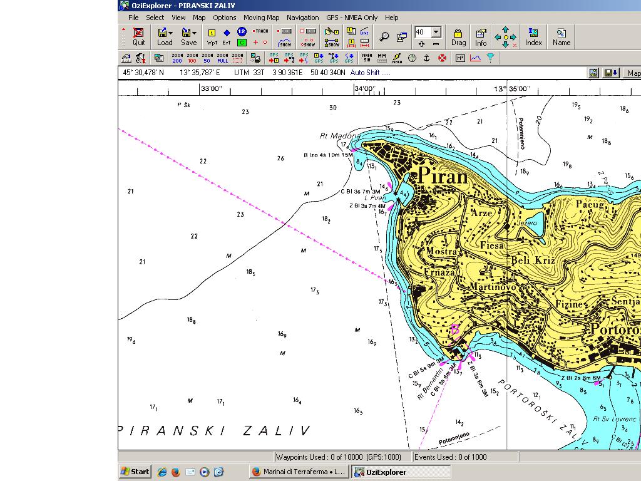
Task: Click the anchor alarm icon
Action: tap(426, 58)
